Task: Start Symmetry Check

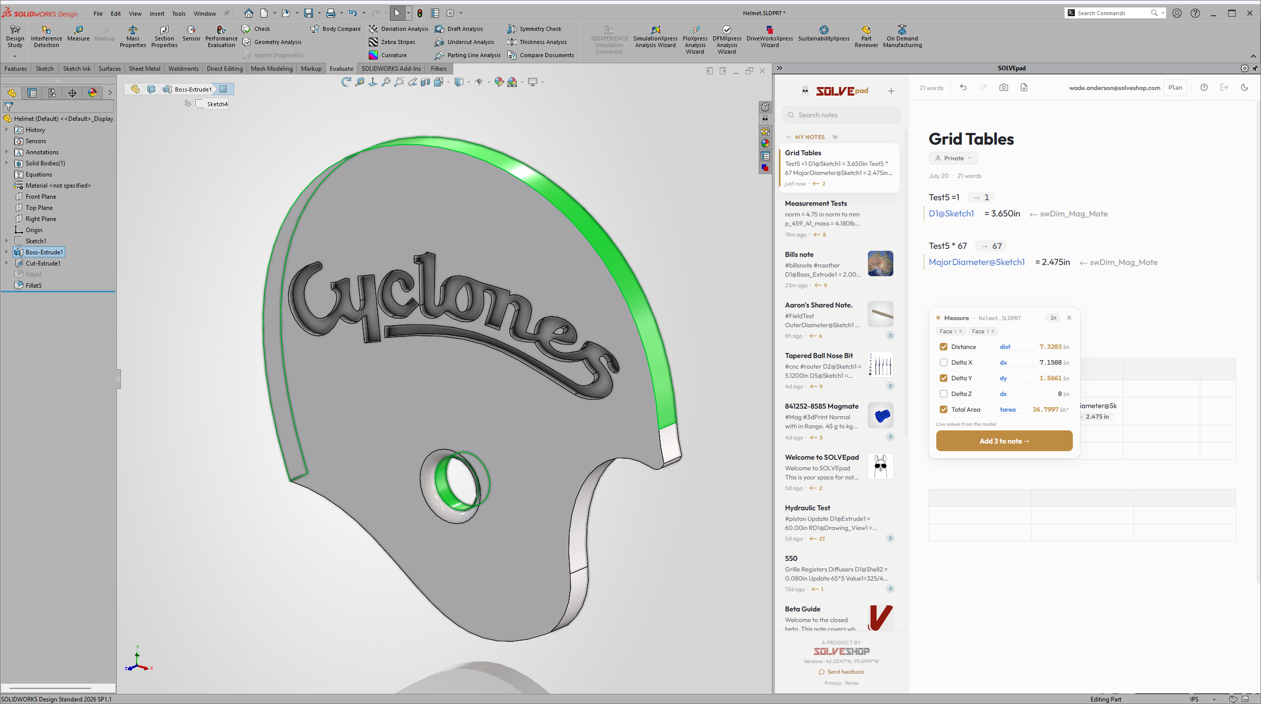Action: 534,29
